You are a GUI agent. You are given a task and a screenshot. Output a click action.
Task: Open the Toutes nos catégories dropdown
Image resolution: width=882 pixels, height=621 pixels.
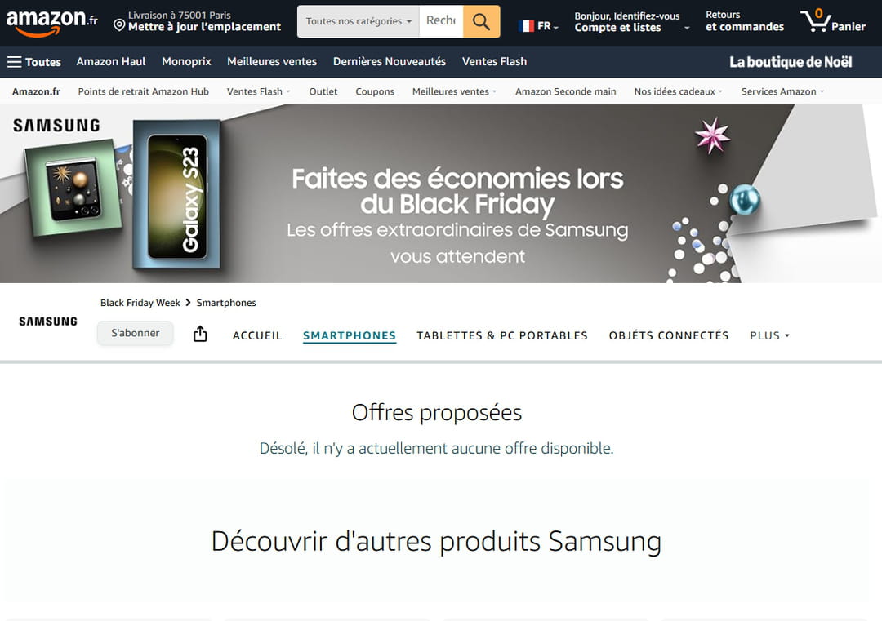(359, 21)
